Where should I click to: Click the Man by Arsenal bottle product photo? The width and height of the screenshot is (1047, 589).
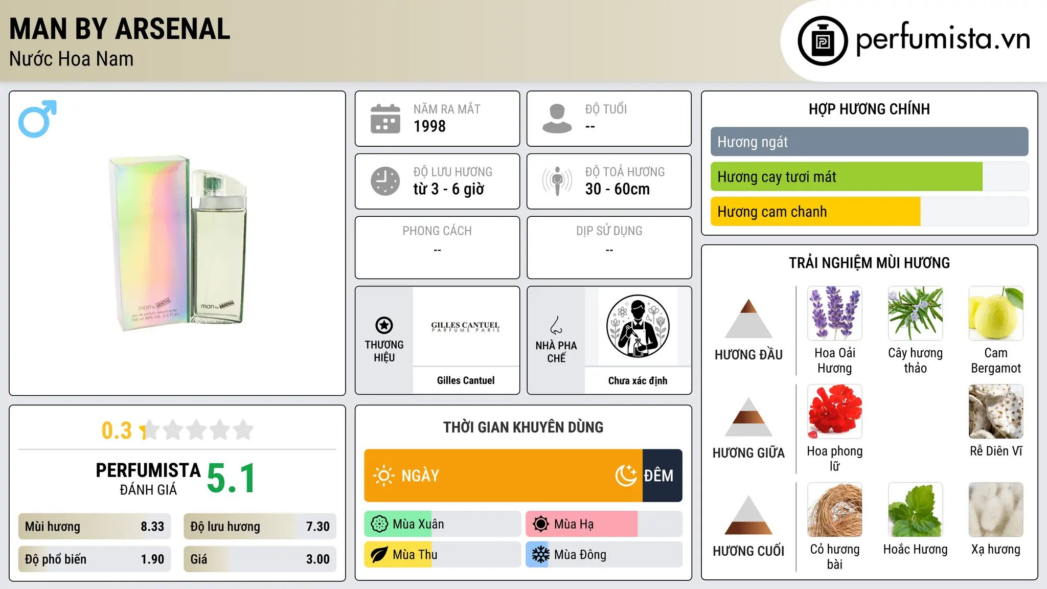point(177,243)
